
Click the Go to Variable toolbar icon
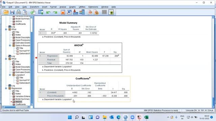click(76, 12)
